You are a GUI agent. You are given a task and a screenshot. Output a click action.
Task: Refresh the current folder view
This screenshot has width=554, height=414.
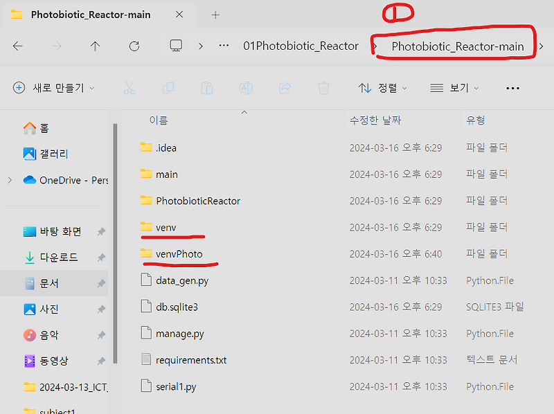pyautogui.click(x=134, y=46)
